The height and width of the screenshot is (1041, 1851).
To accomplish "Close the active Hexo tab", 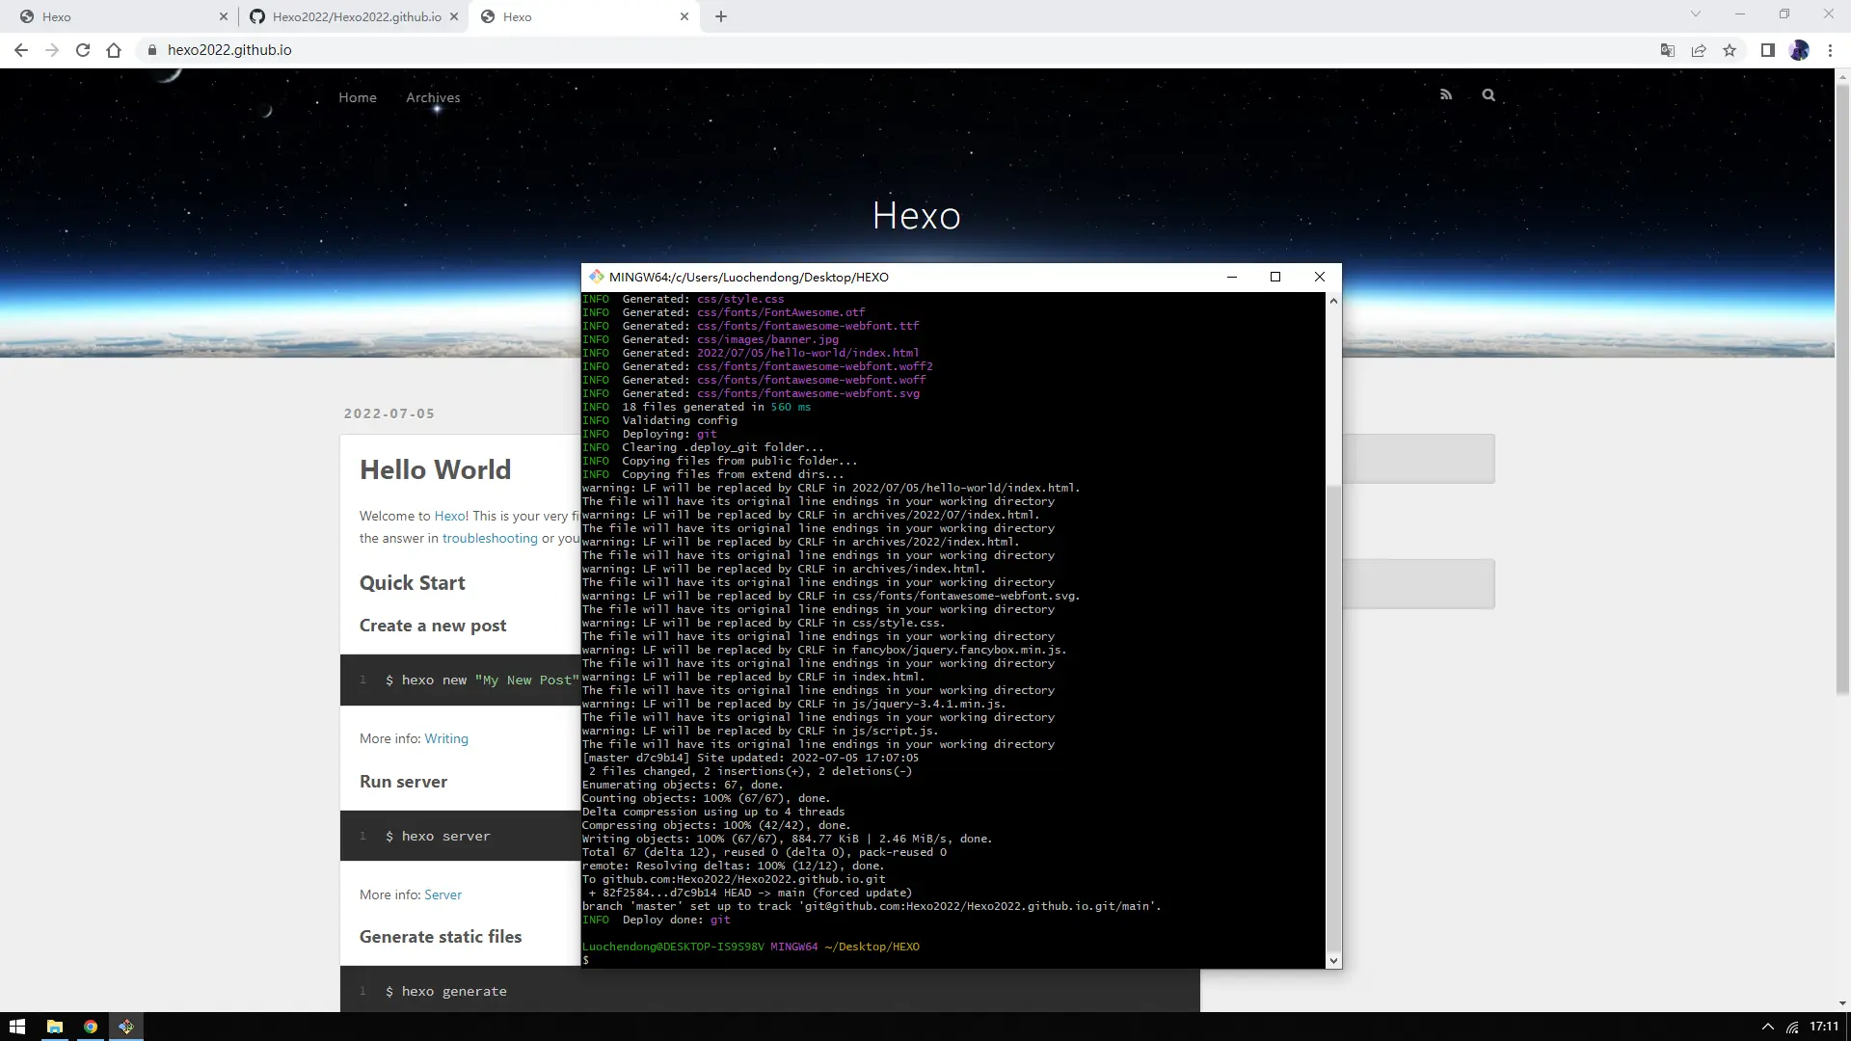I will click(684, 16).
